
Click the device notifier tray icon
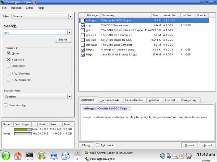tap(169, 156)
